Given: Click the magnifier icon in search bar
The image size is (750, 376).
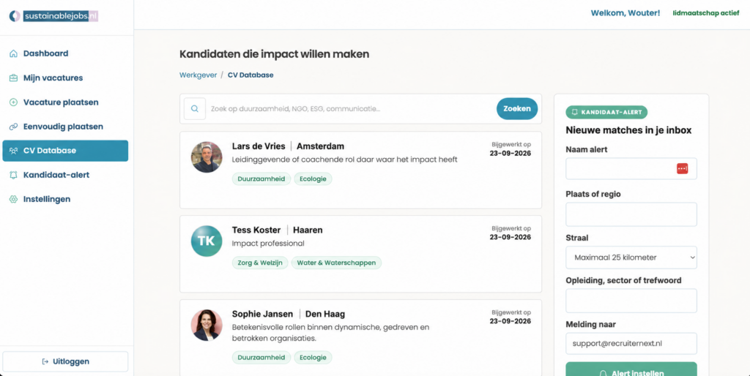Looking at the screenshot, I should (x=195, y=108).
